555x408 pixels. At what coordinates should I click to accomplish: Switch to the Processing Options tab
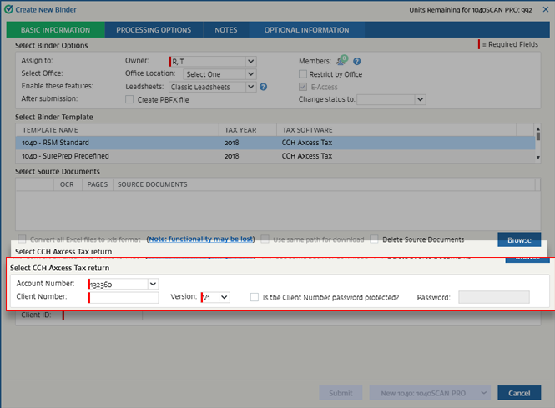coord(154,30)
